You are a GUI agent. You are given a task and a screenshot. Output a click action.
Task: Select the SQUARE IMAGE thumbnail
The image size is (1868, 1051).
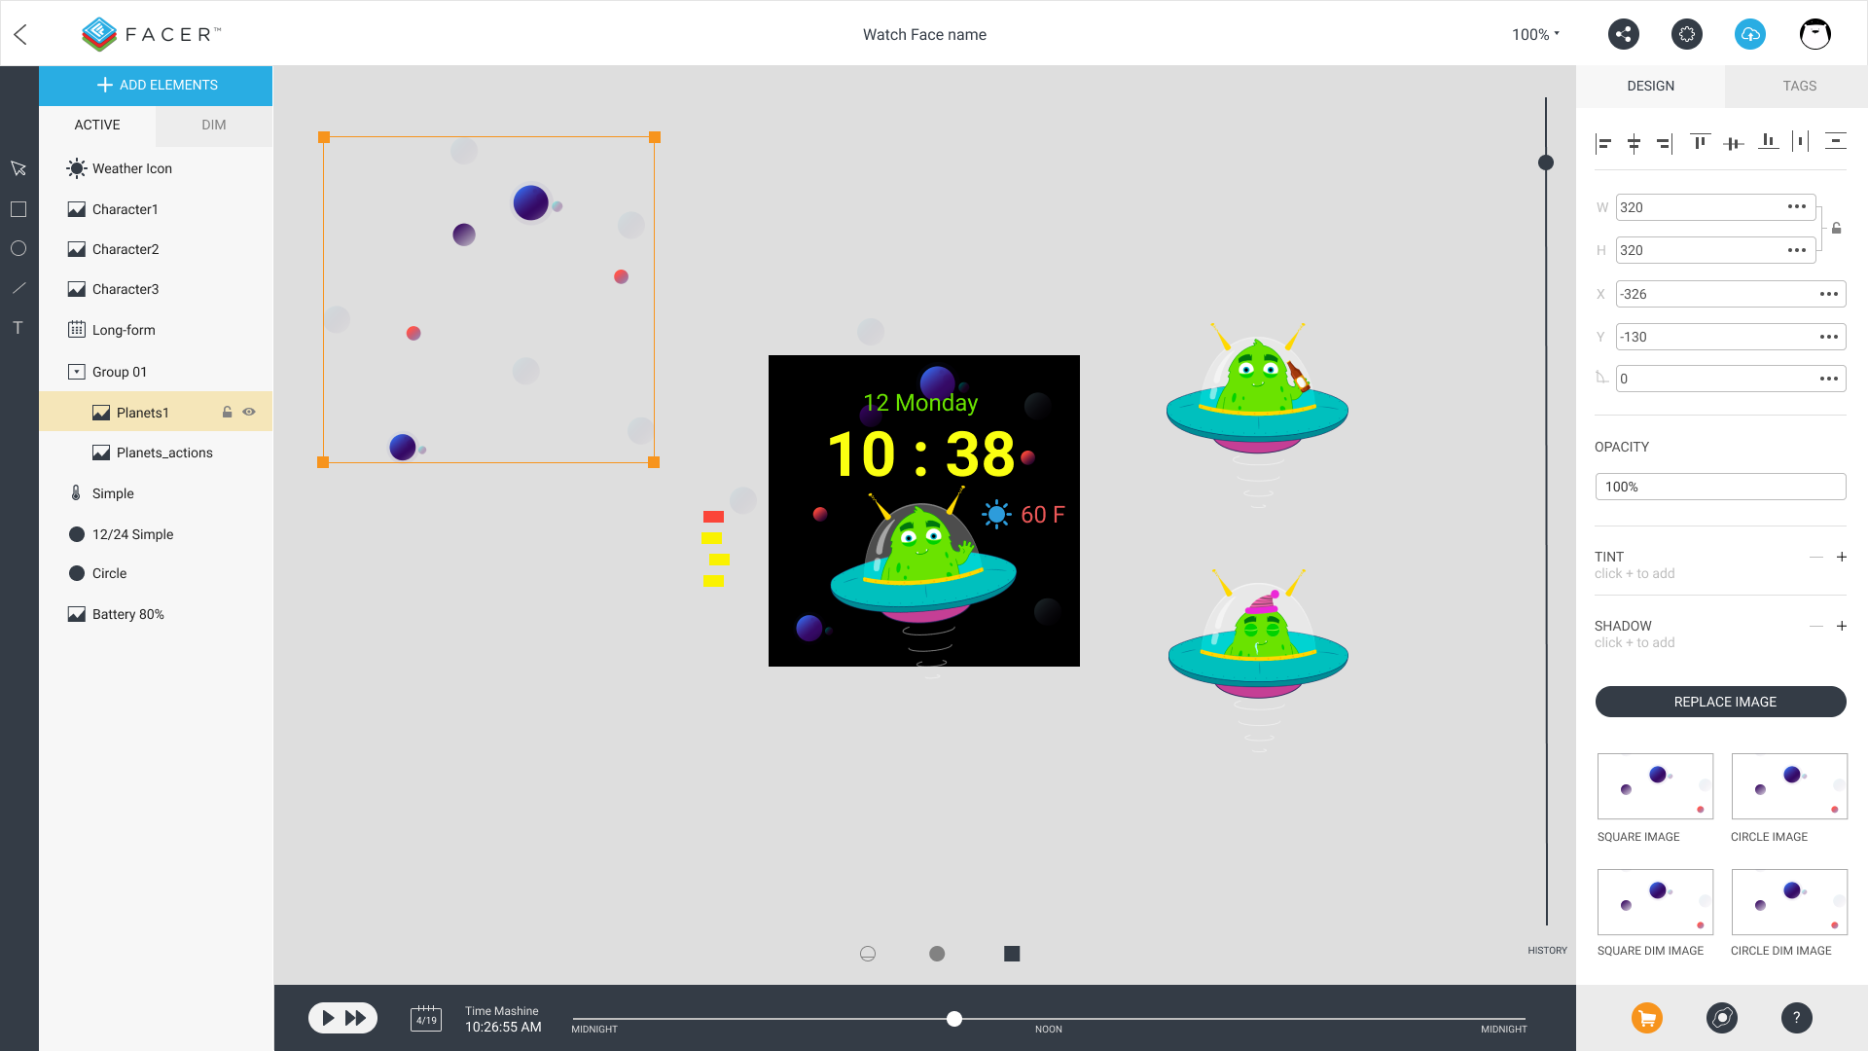pyautogui.click(x=1654, y=786)
